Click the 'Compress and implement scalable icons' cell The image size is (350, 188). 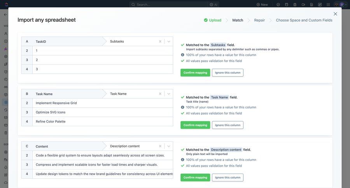click(x=103, y=165)
